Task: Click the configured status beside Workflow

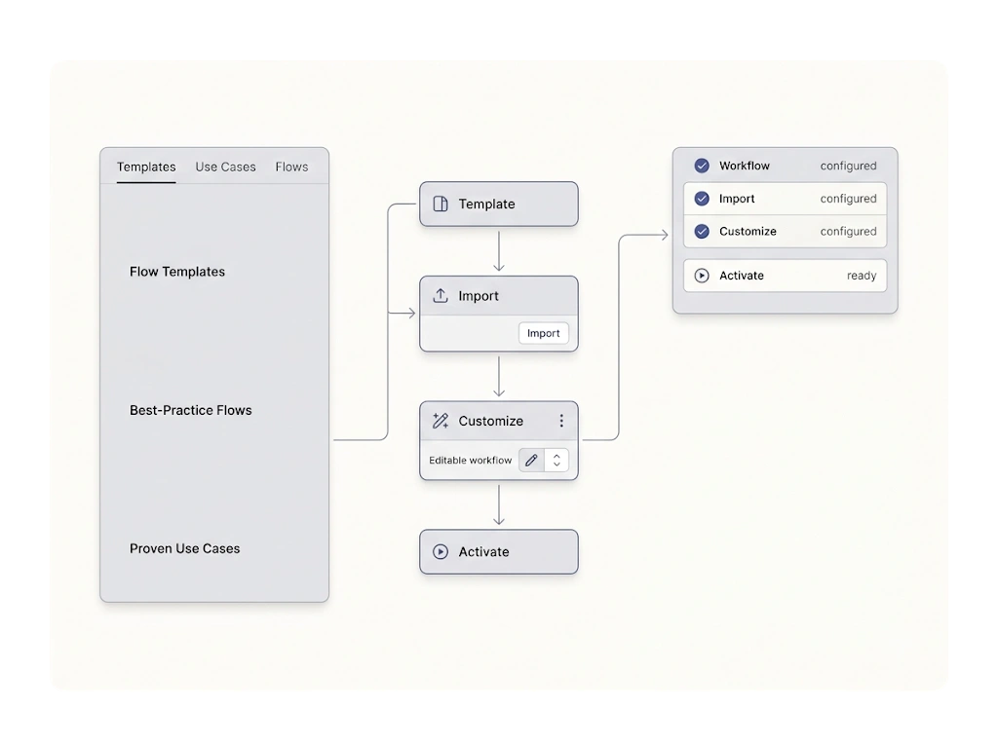Action: point(849,166)
